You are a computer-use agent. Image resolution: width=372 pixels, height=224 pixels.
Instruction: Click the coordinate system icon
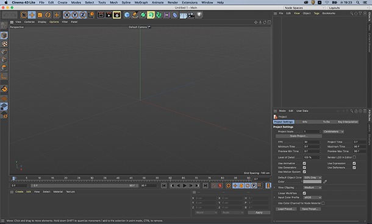point(91,15)
